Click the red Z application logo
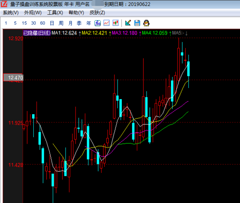The height and width of the screenshot is (203, 240). click(4, 4)
